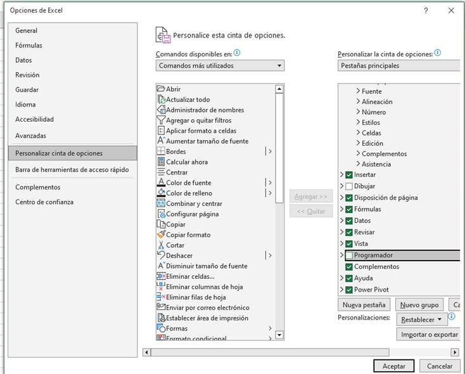Click the Agregar o quitar filtros funnel icon
Viewport: 465px width, 374px height.
click(x=161, y=120)
